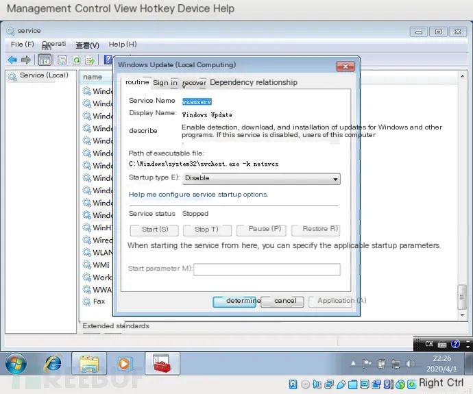Click the scrollbar up arrow in services list
473x394 pixels.
[462, 76]
